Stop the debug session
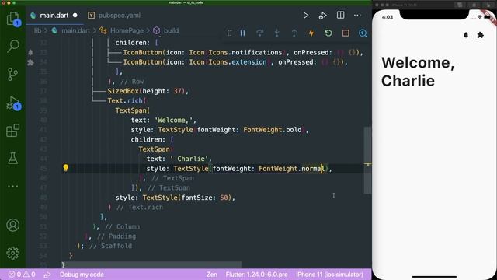 pos(346,33)
